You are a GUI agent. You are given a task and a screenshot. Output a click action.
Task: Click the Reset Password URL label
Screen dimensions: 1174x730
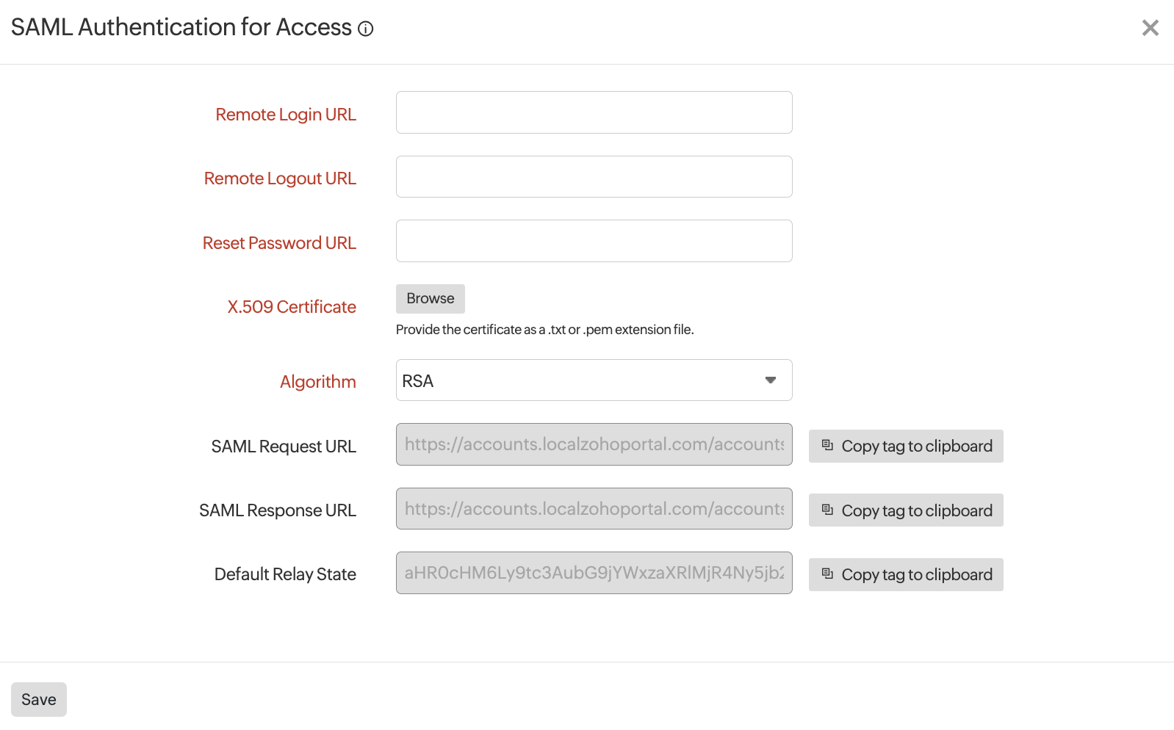point(279,243)
